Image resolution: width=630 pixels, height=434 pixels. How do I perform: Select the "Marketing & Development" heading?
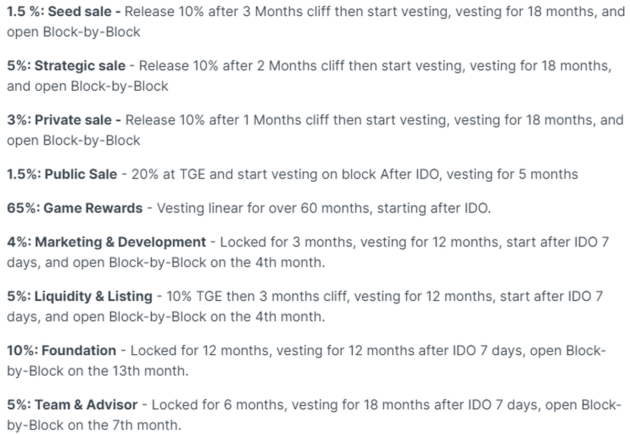tap(120, 242)
